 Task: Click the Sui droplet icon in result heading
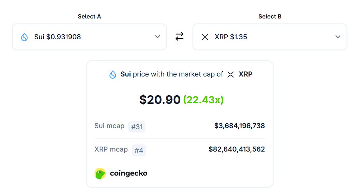click(x=113, y=74)
